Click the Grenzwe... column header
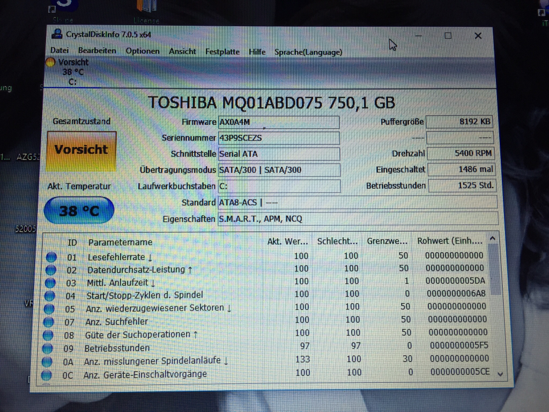Image resolution: width=549 pixels, height=412 pixels. [387, 241]
